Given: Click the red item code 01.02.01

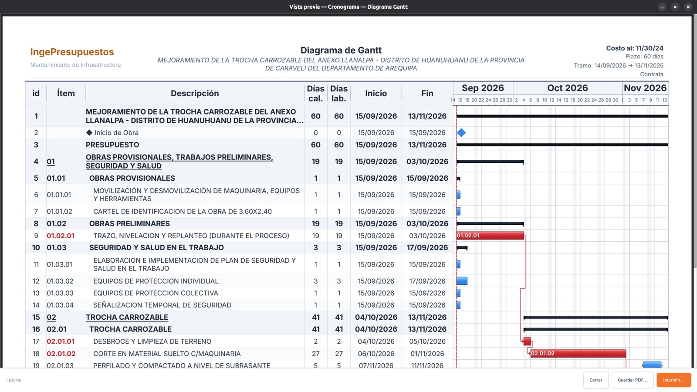Looking at the screenshot, I should pyautogui.click(x=61, y=236).
